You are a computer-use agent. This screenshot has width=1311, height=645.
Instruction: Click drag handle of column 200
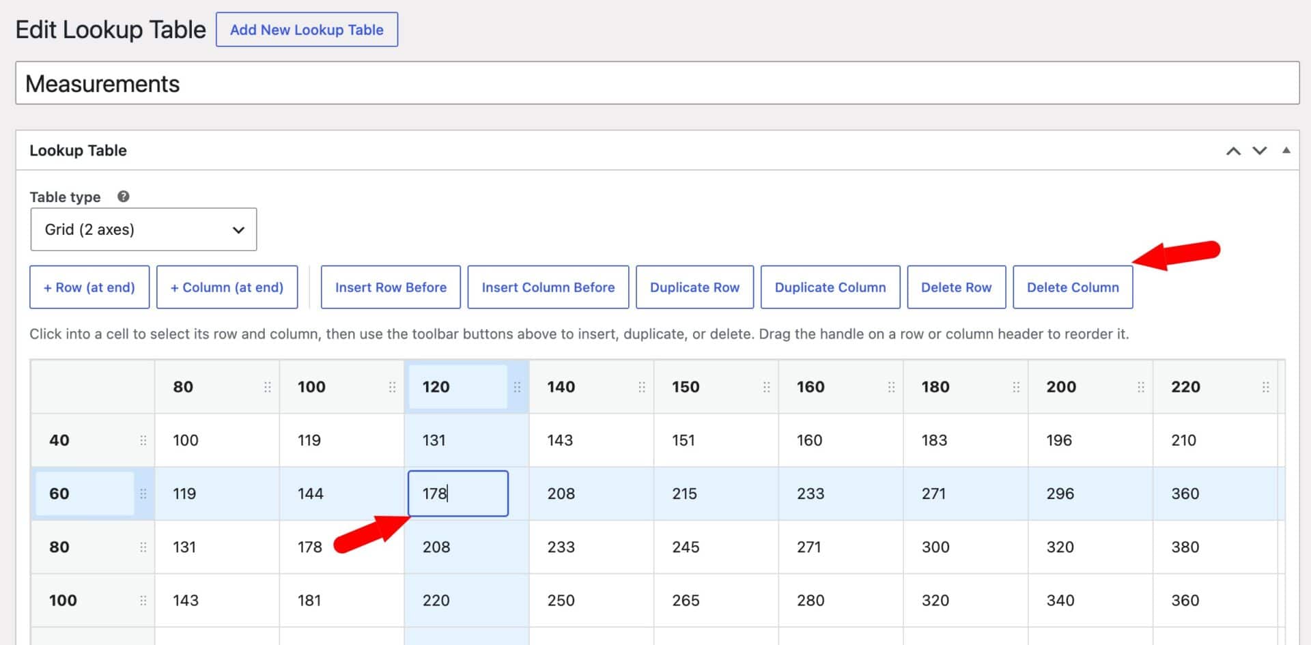coord(1141,387)
